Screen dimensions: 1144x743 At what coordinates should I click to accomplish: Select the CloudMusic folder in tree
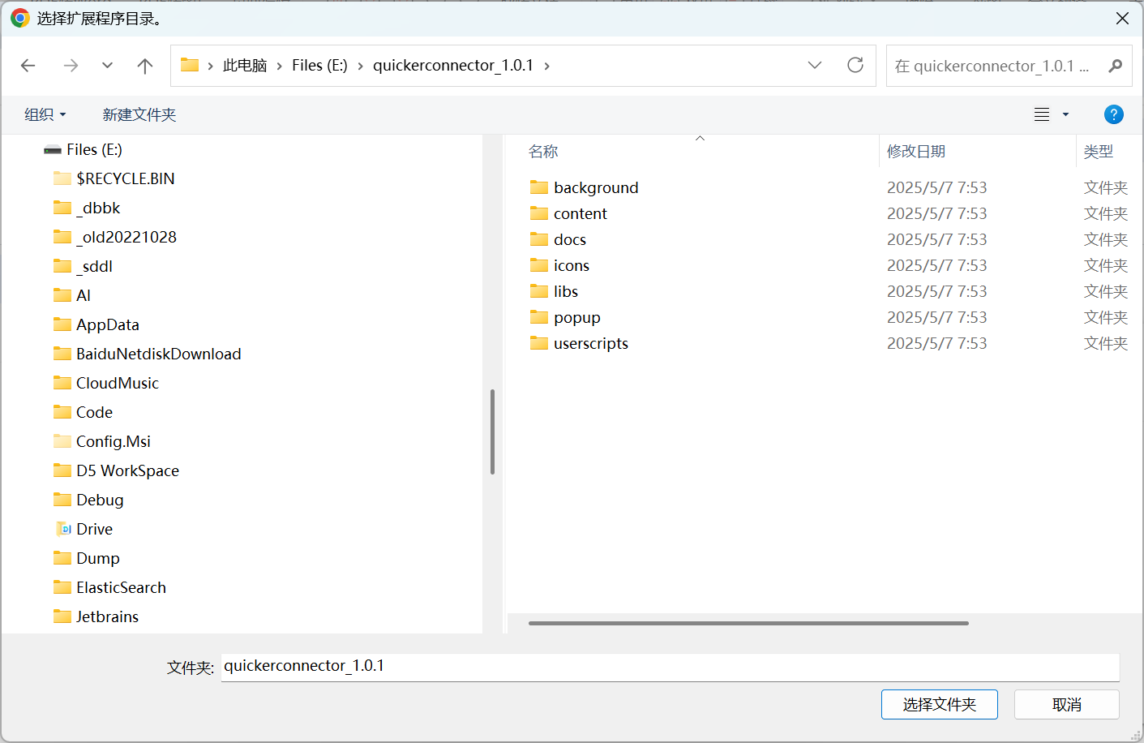[x=118, y=383]
